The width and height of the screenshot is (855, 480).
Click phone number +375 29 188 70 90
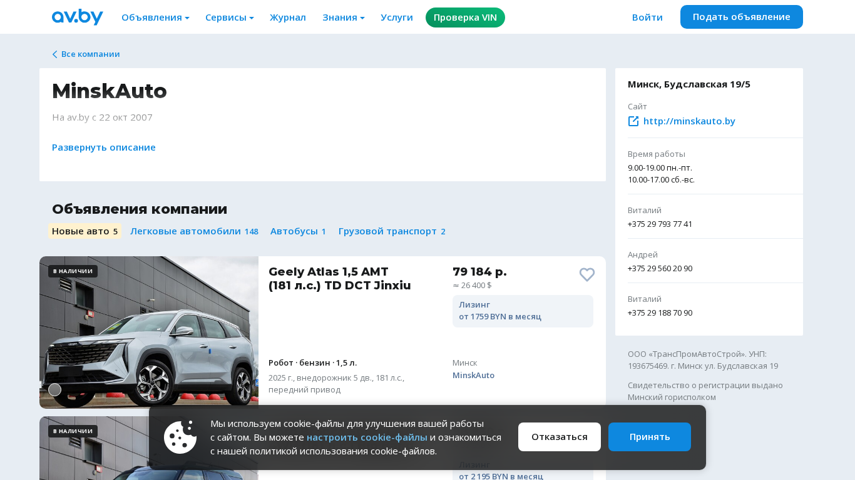[x=660, y=313]
